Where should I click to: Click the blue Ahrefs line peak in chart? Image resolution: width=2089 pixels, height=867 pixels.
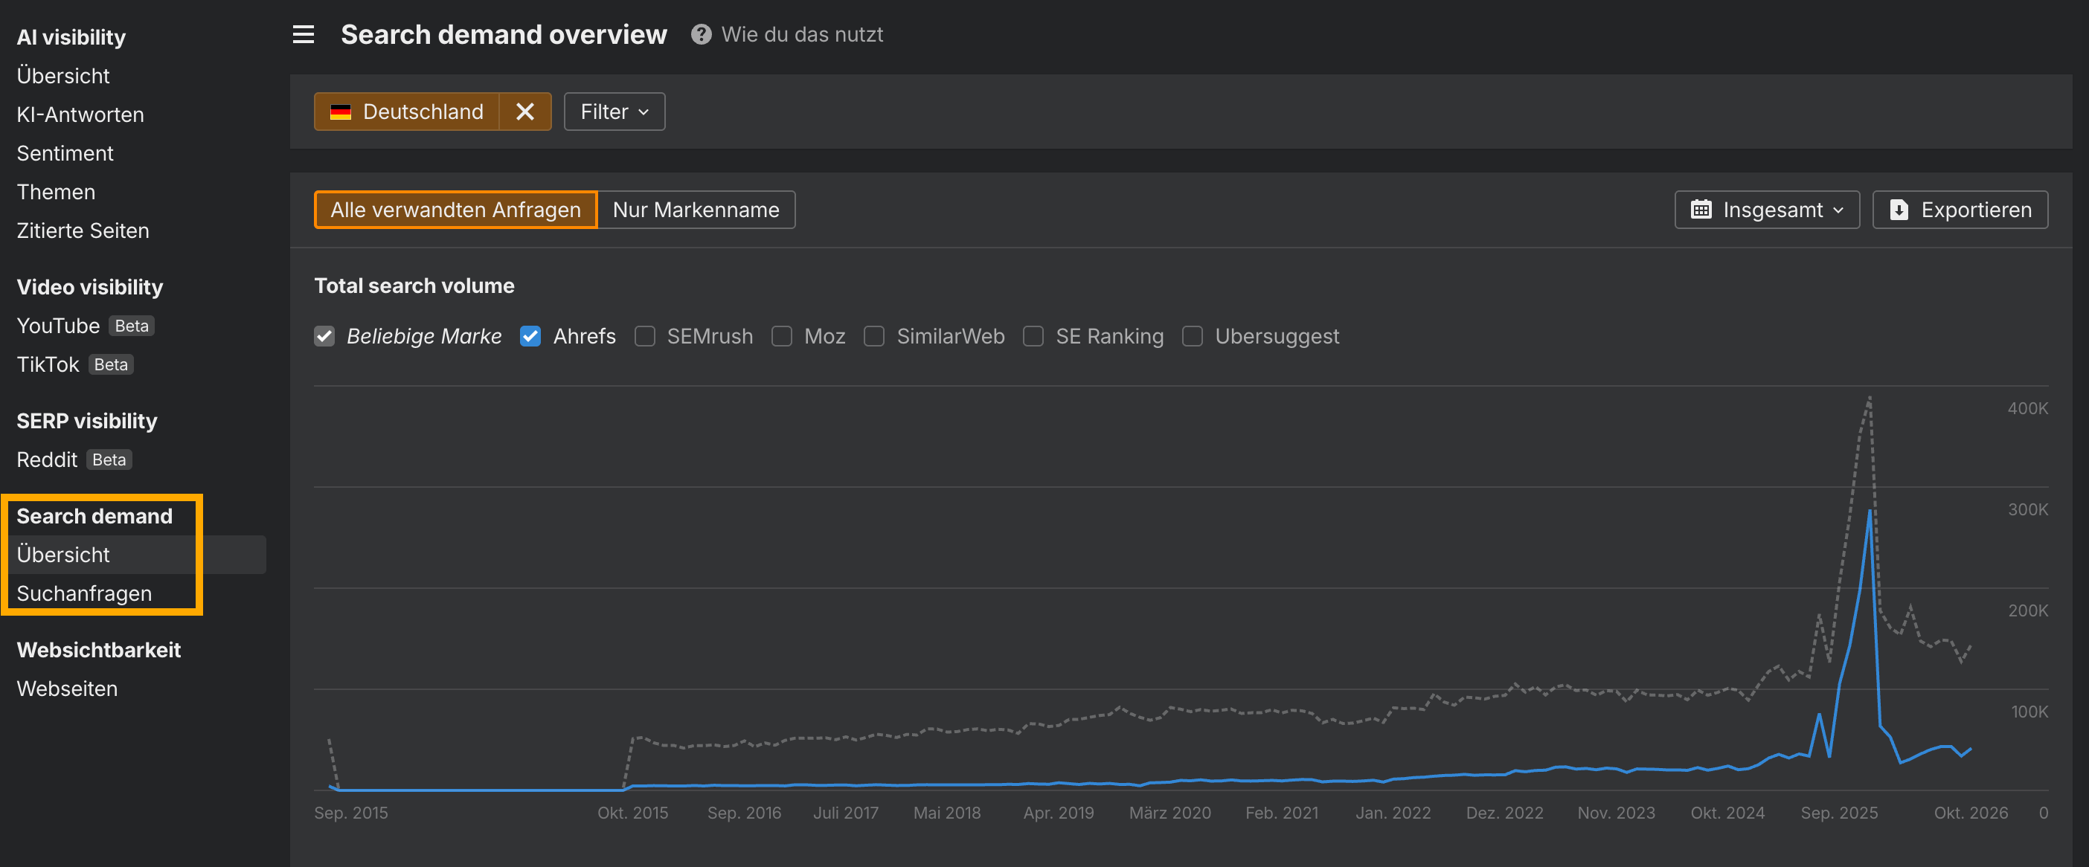[x=1870, y=511]
